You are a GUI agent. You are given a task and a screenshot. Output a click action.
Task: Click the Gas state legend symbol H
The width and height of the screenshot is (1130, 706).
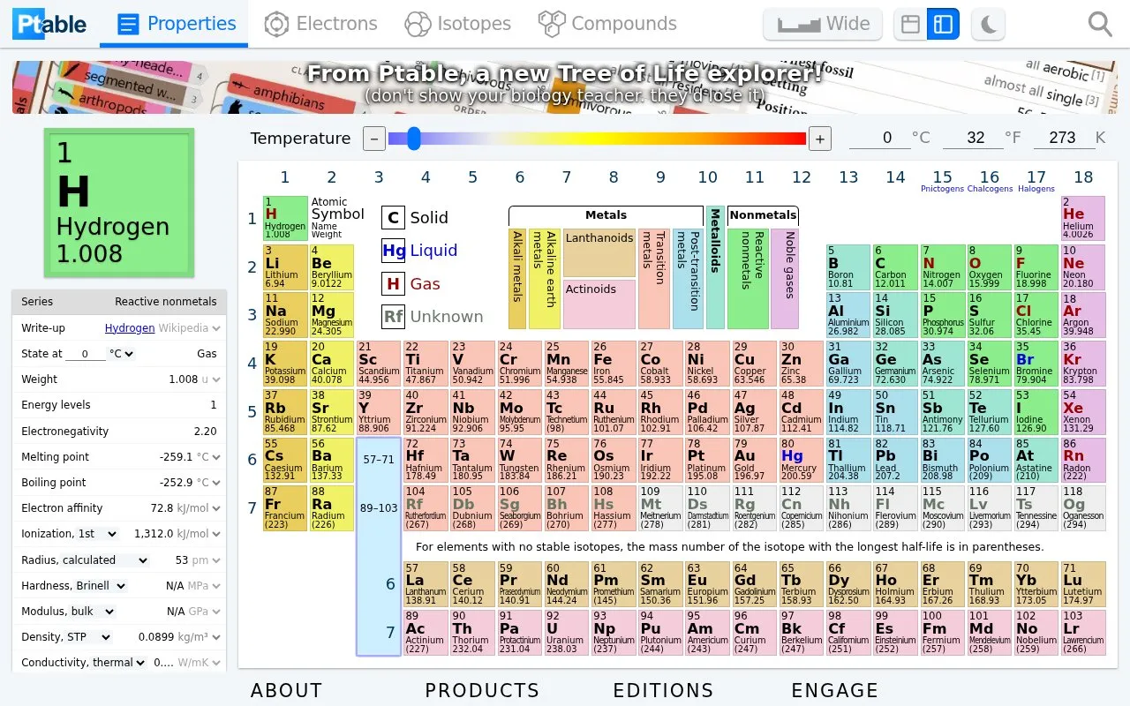tap(393, 284)
